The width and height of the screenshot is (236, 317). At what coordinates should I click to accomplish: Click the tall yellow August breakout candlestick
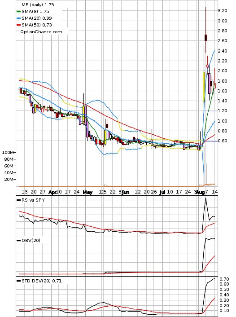tap(204, 87)
